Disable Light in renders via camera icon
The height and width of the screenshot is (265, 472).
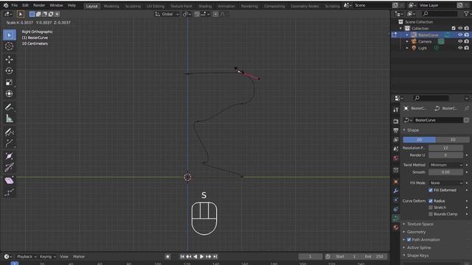click(x=467, y=48)
